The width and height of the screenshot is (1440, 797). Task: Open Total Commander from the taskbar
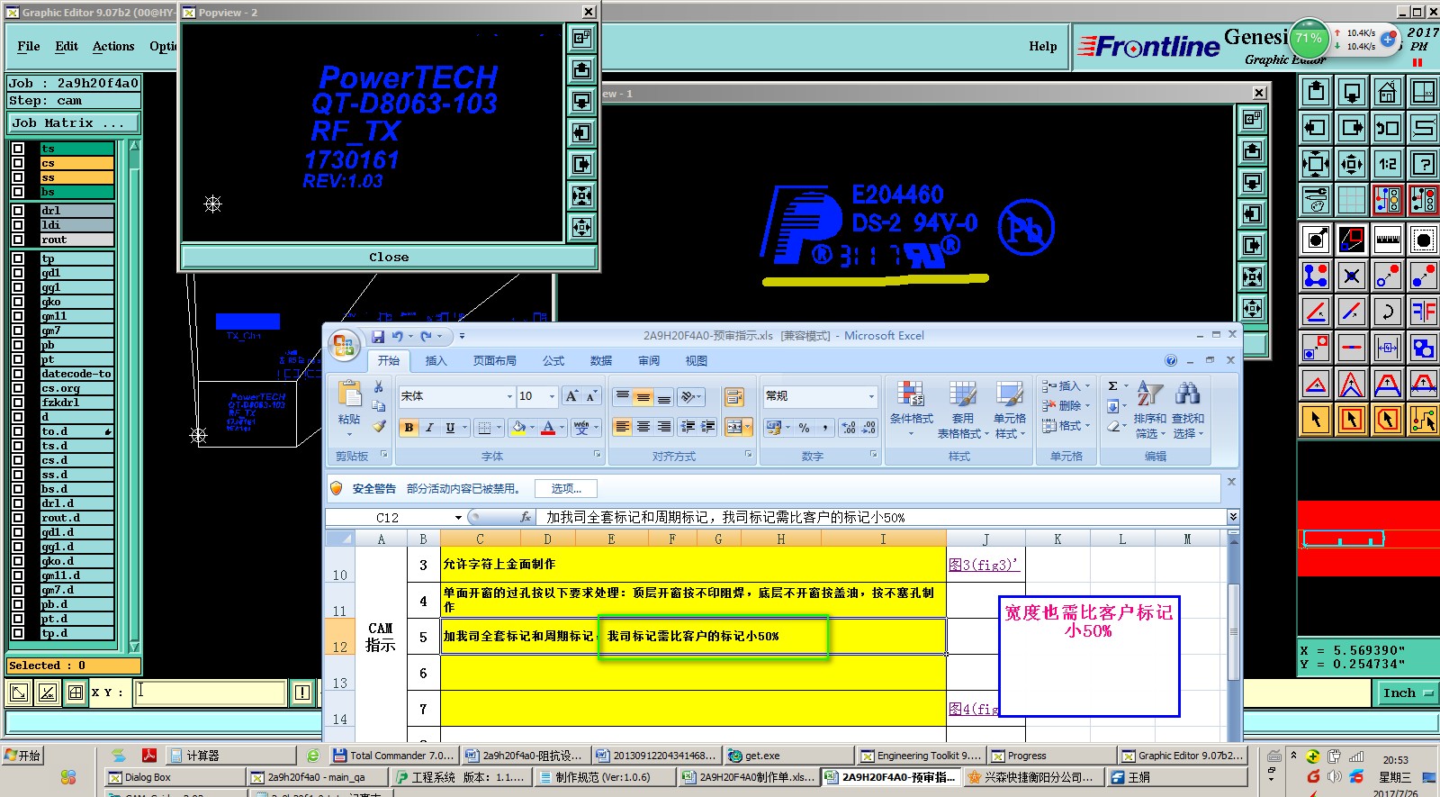pyautogui.click(x=394, y=756)
